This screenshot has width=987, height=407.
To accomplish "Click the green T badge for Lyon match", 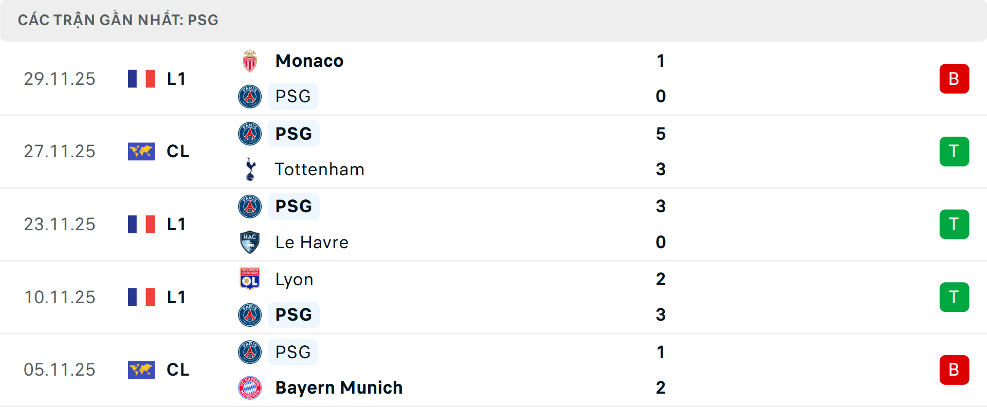I will click(954, 297).
